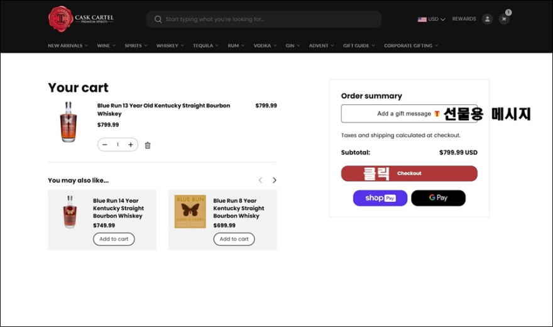This screenshot has width=553, height=327.
Task: Open the Rewards link
Action: (464, 19)
